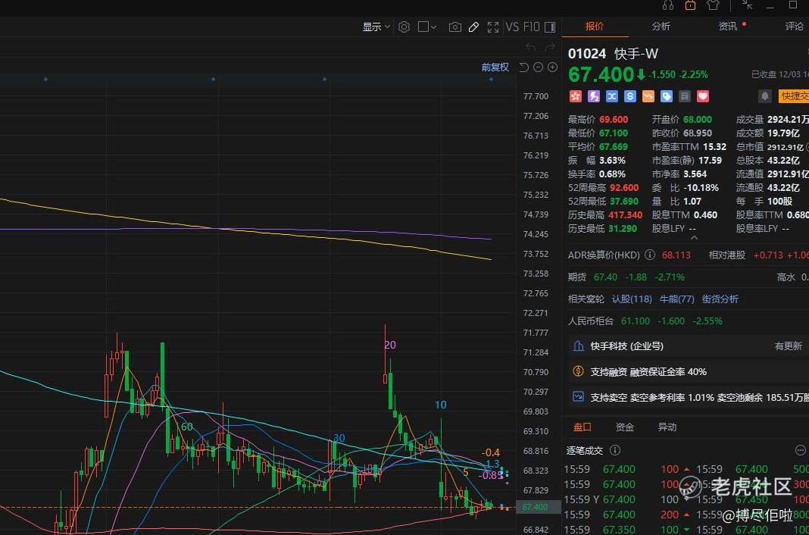Click the orange lock icon in title bar

pos(690,5)
